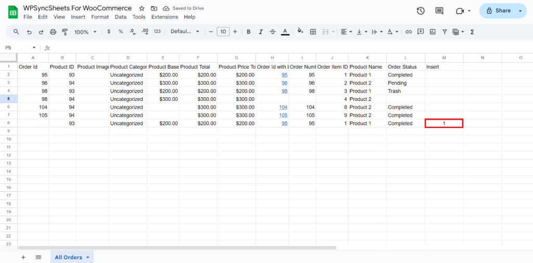Decrease font size with minus button
This screenshot has height=263, width=533.
pos(211,32)
